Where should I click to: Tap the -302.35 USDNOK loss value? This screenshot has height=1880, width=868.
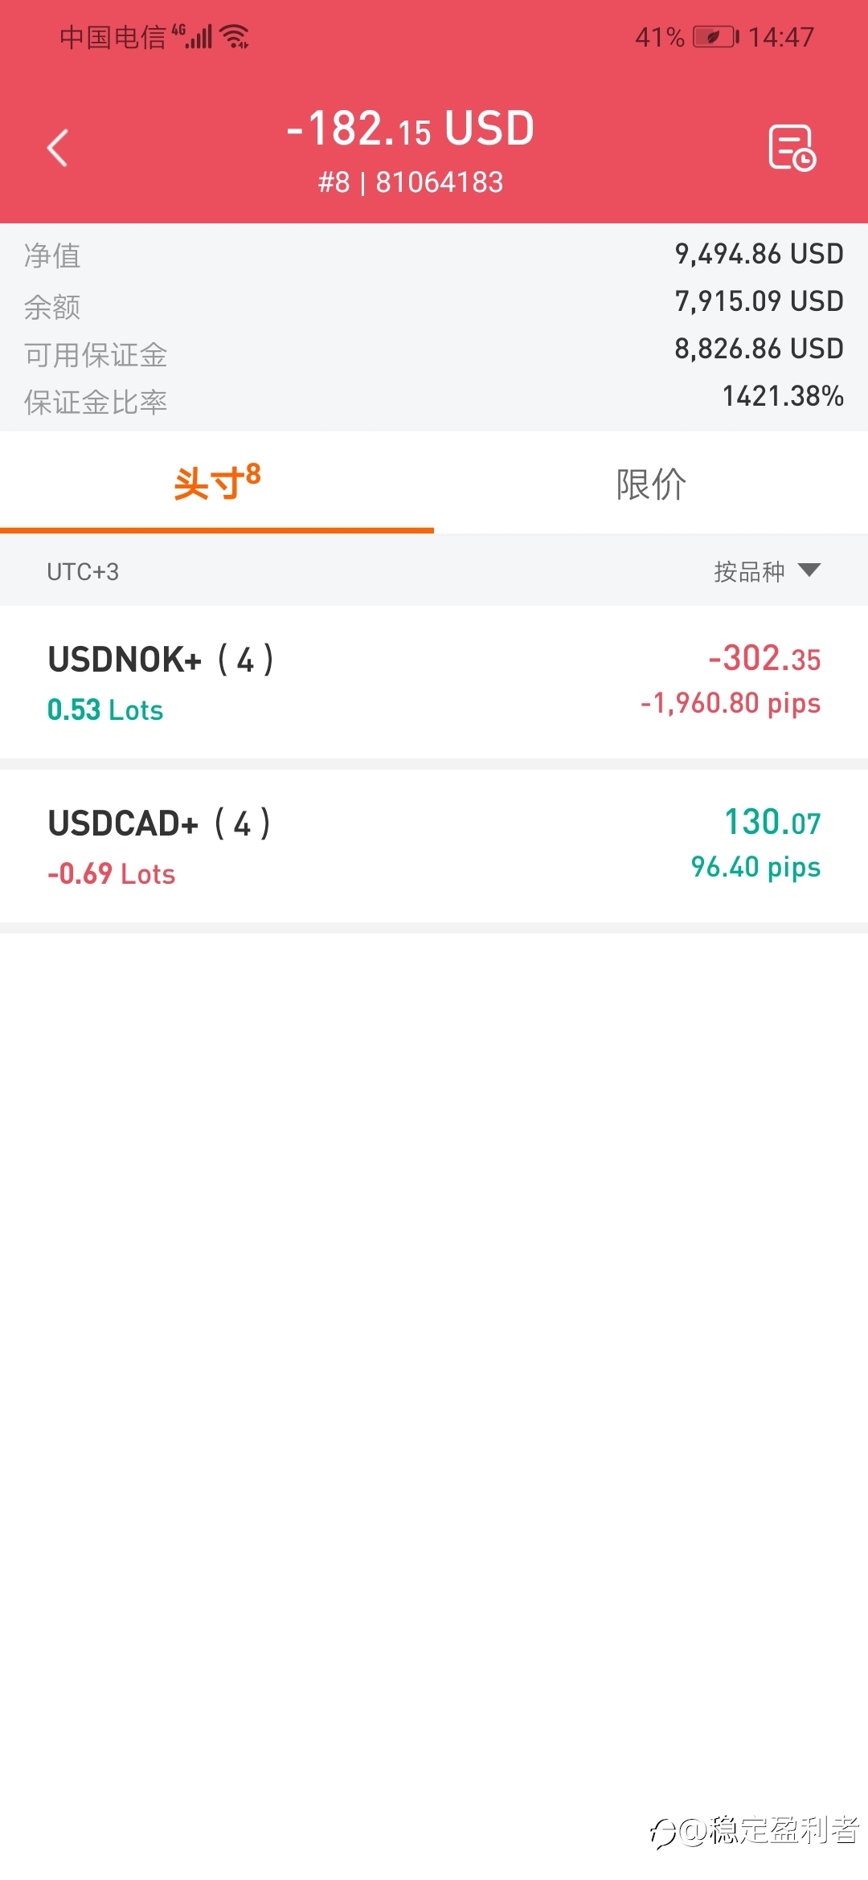[x=764, y=659]
